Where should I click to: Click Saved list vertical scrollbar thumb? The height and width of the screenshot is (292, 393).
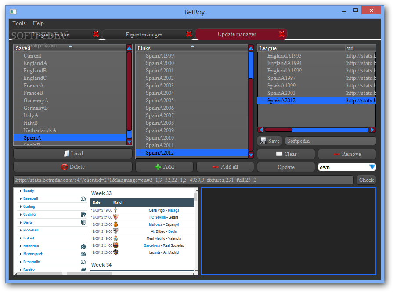tap(130, 91)
